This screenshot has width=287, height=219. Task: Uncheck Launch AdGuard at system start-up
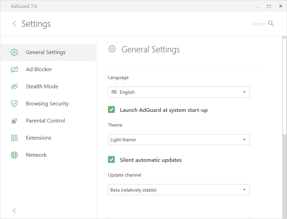coord(111,110)
